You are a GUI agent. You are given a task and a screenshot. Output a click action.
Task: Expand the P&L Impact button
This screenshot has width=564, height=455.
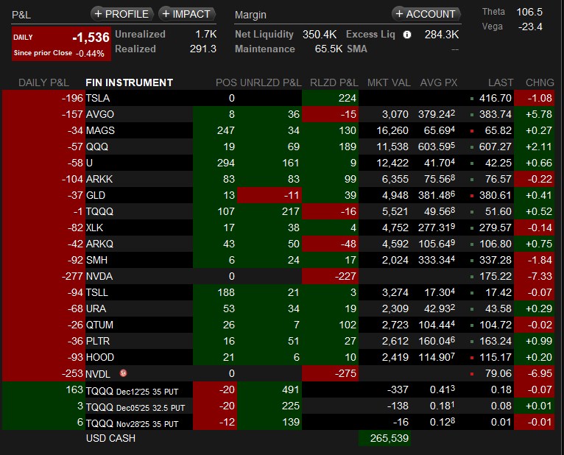[x=187, y=14]
